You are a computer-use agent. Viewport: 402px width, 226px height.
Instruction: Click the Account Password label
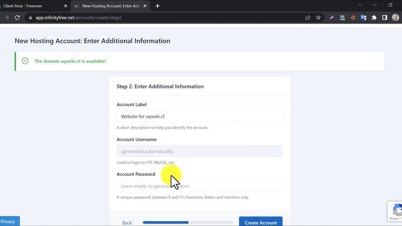[x=136, y=175]
